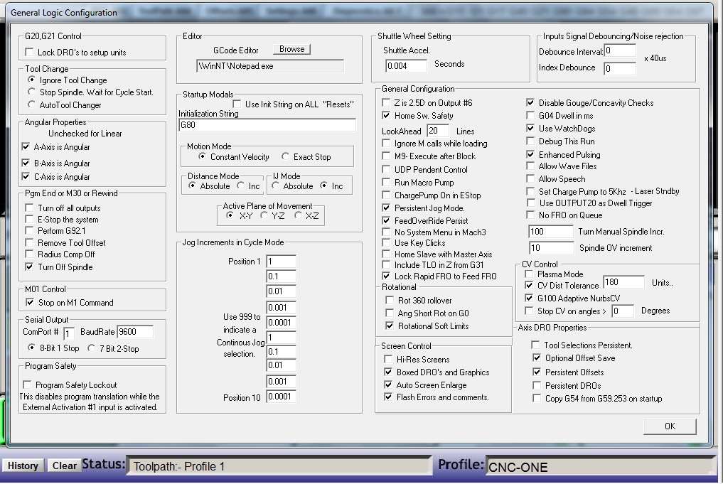Select 7 Bit 2-Stop serial option
Viewport: 723px width, 484px height.
point(91,348)
